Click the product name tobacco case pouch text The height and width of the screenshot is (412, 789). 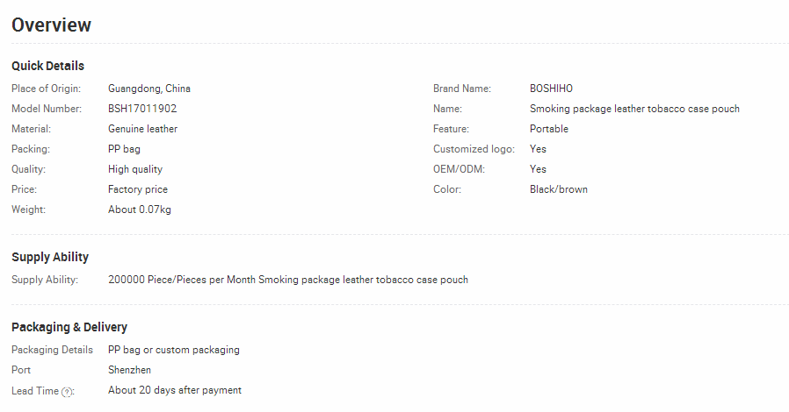634,109
